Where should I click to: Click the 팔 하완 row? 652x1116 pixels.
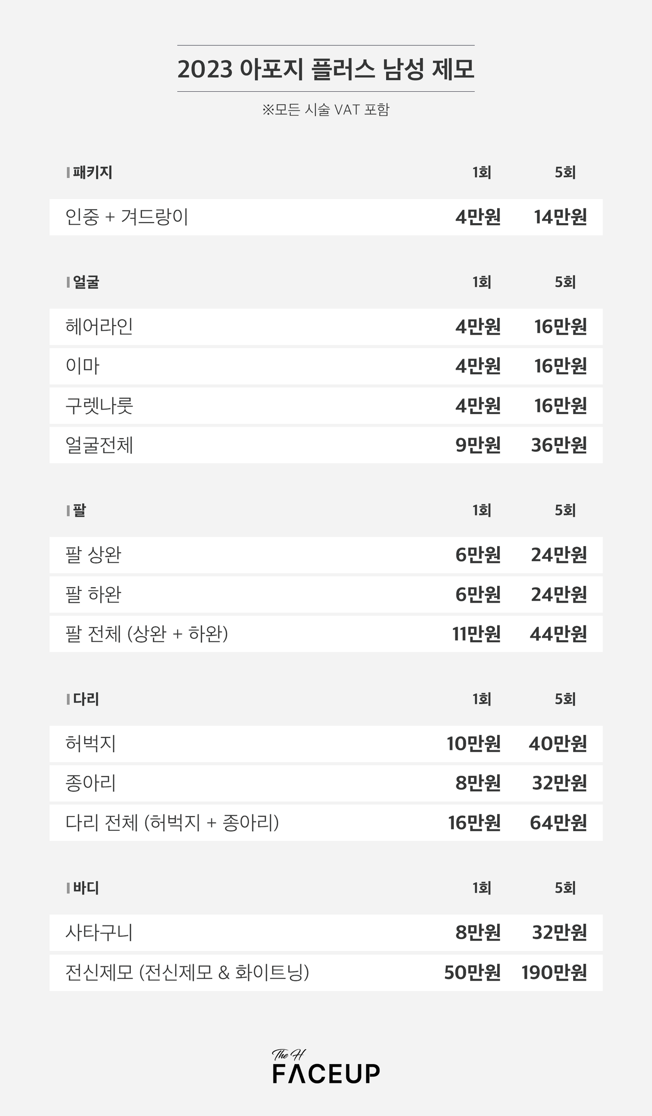[326, 594]
